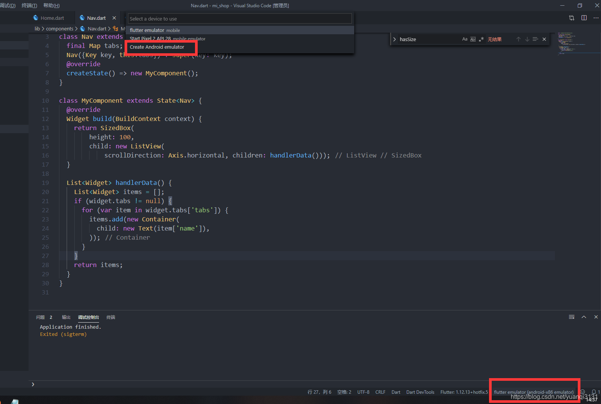The image size is (601, 404).
Task: Clear the debug console output icon
Action: point(572,317)
